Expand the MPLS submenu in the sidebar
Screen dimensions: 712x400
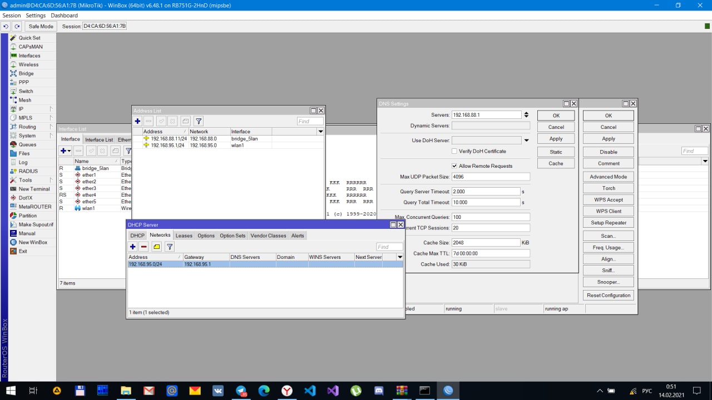[x=51, y=118]
